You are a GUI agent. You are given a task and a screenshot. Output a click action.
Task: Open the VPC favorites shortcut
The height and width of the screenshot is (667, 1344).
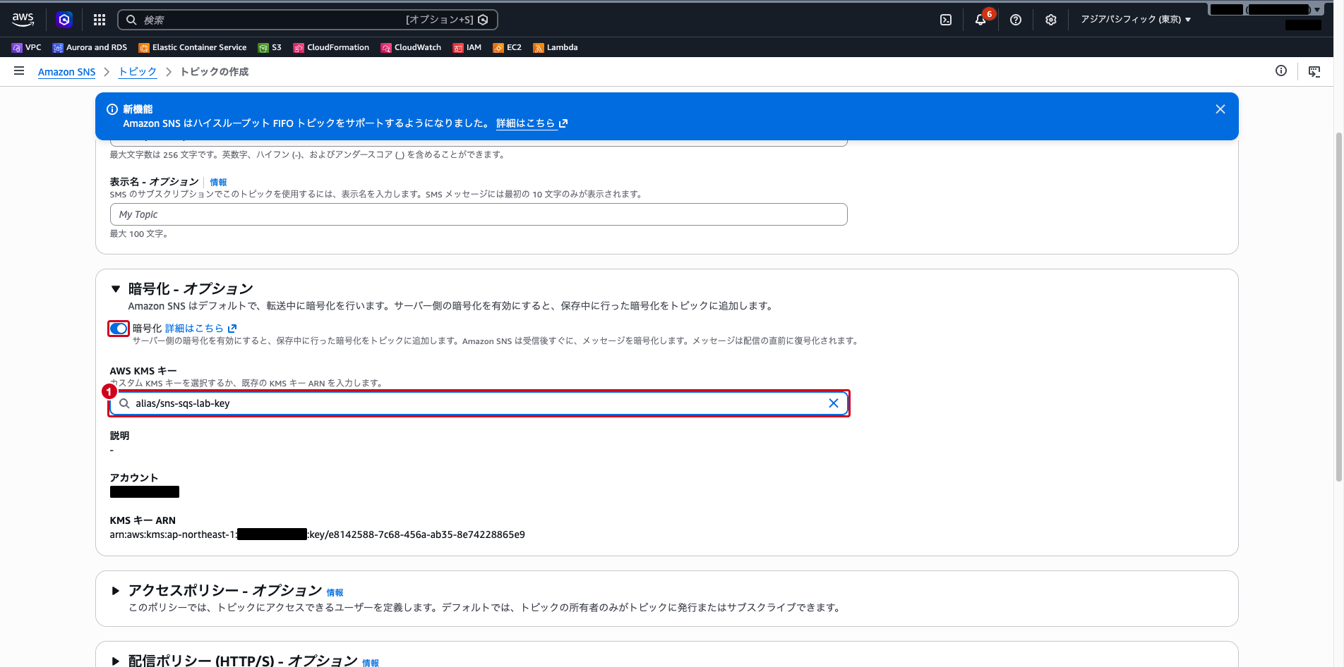pyautogui.click(x=26, y=47)
